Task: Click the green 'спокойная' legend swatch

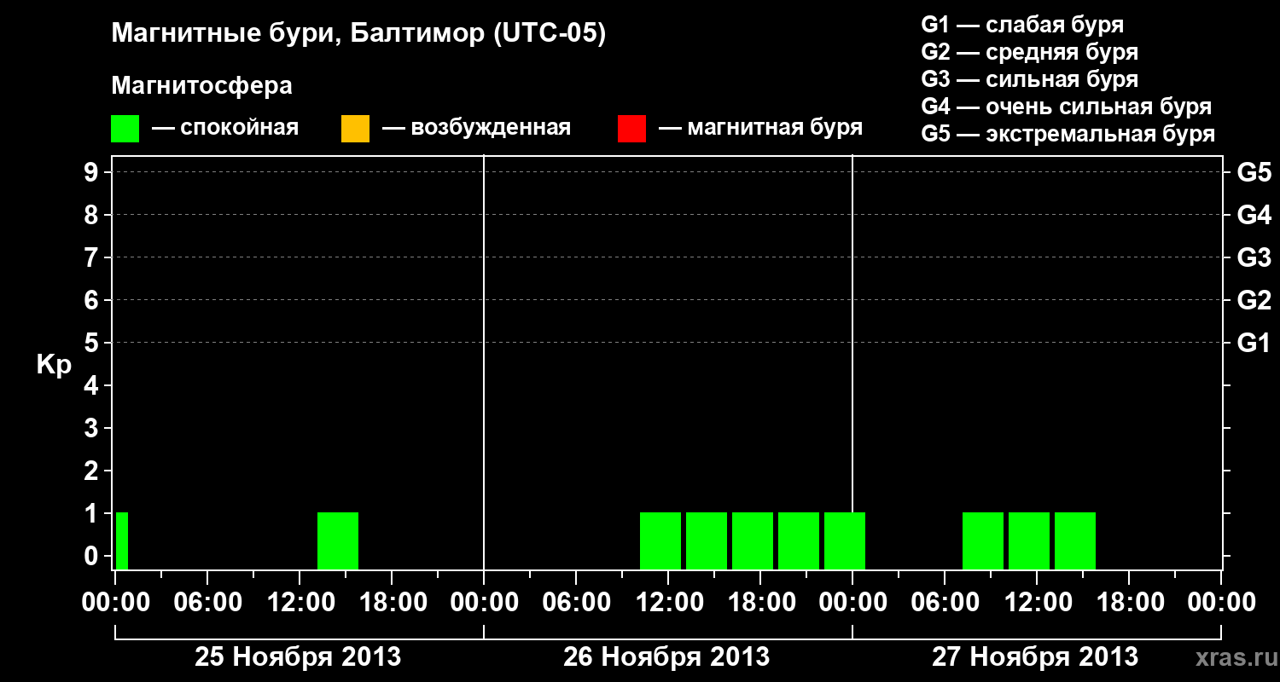Action: coord(125,128)
